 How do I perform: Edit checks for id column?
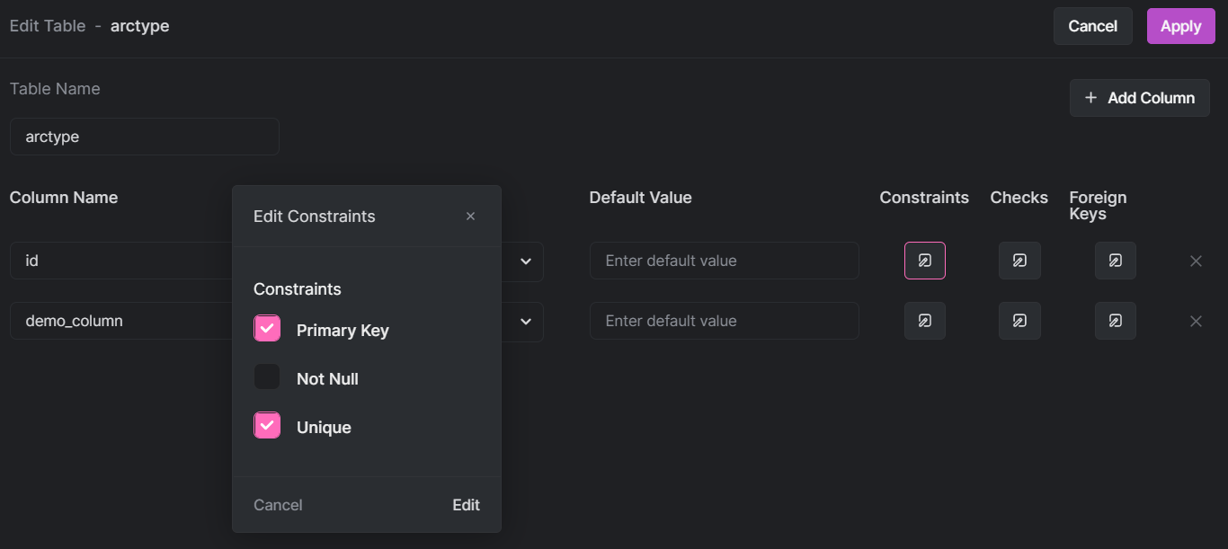(x=1019, y=261)
